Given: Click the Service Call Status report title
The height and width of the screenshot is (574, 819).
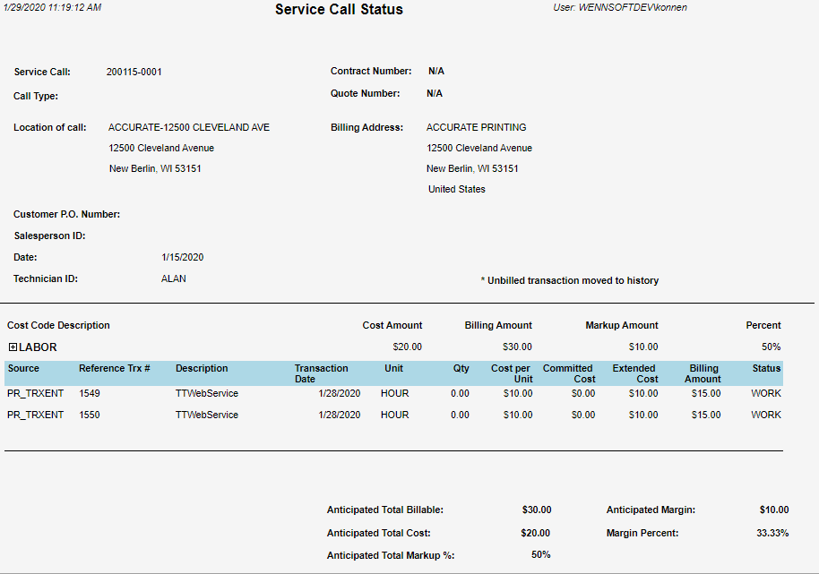Looking at the screenshot, I should 339,10.
